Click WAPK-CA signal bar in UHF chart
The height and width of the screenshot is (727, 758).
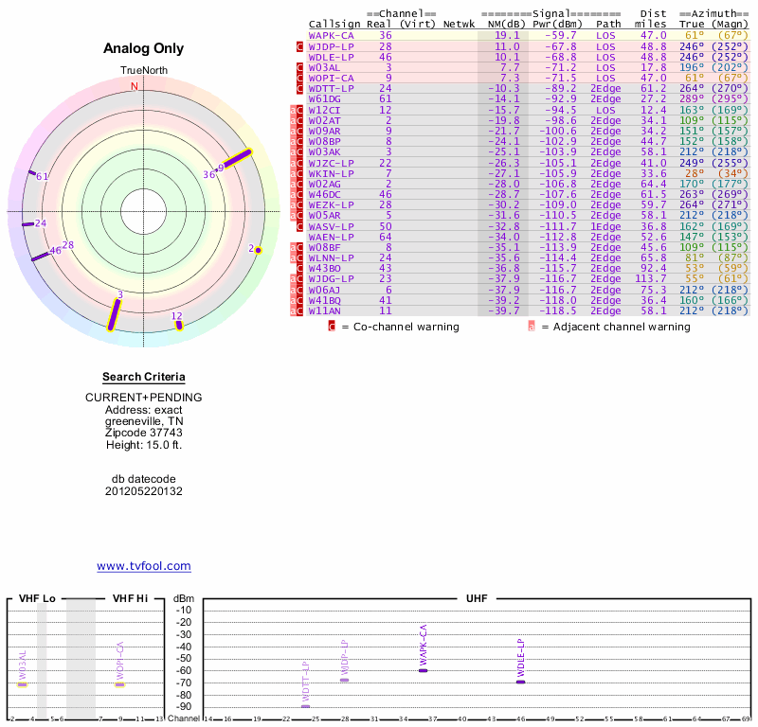point(423,670)
